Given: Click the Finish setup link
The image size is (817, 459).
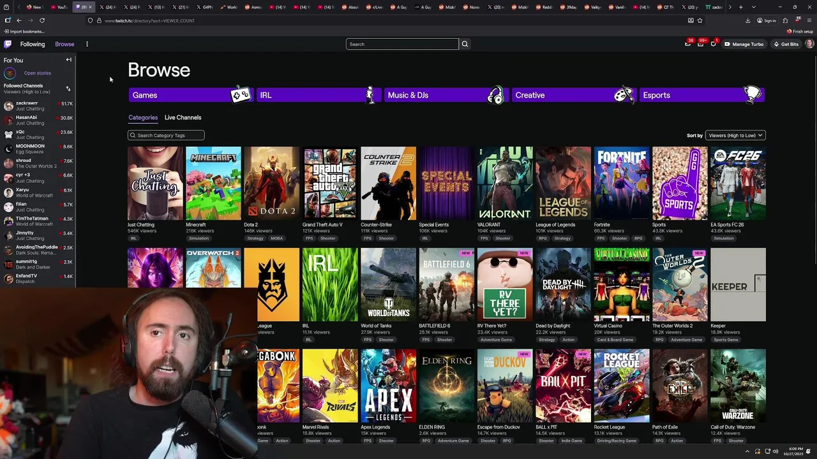Looking at the screenshot, I should pyautogui.click(x=800, y=31).
